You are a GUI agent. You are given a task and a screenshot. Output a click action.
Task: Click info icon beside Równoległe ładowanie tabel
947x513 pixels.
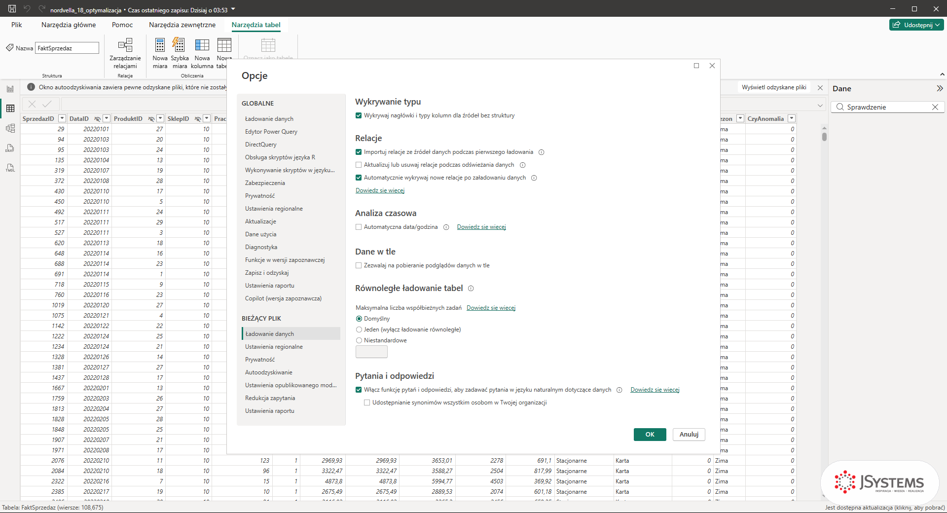[x=471, y=289]
